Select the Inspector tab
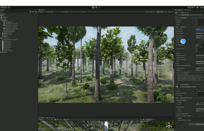Image resolution: width=204 pixels, height=131 pixels. pos(179,10)
